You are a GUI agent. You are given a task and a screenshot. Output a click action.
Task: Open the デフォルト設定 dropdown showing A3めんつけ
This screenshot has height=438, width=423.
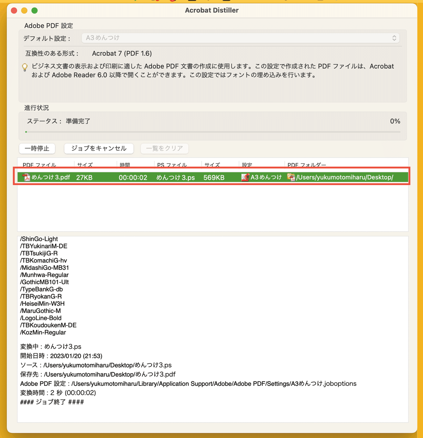240,38
